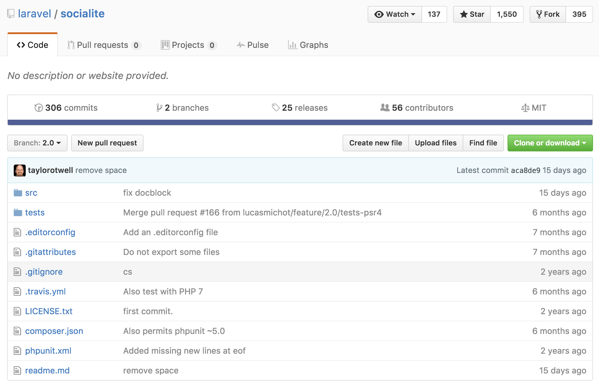This screenshot has height=383, width=599.
Task: Click taylorotwell's avatar thumbnail
Action: [20, 170]
